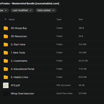Select the 5. Helpful Links folder name

(19, 77)
